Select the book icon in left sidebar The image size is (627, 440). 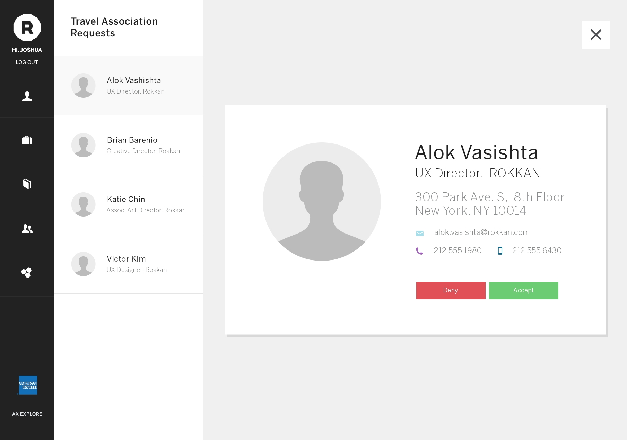(27, 184)
